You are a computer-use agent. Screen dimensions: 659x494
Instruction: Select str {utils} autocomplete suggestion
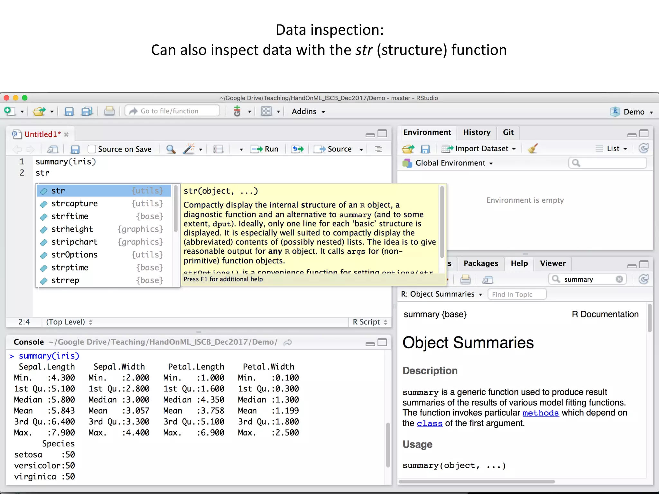[x=104, y=191]
